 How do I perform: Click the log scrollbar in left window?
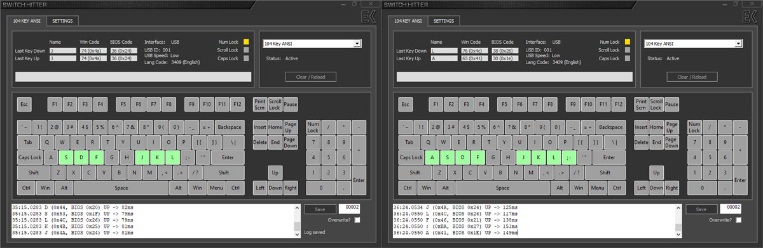coord(296,220)
